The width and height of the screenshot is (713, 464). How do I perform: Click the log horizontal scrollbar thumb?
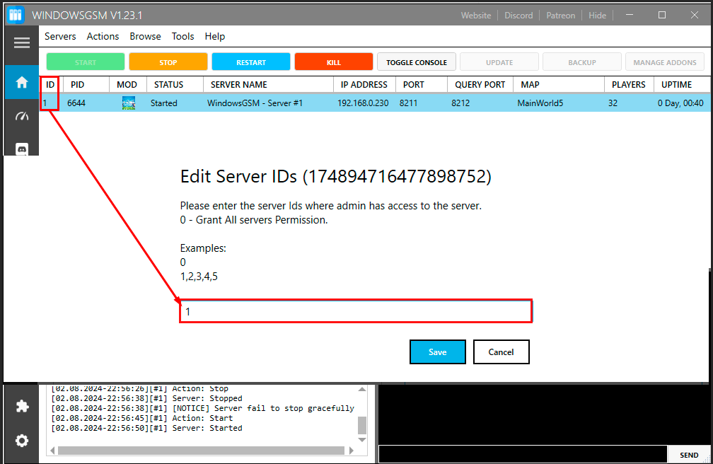[201, 451]
